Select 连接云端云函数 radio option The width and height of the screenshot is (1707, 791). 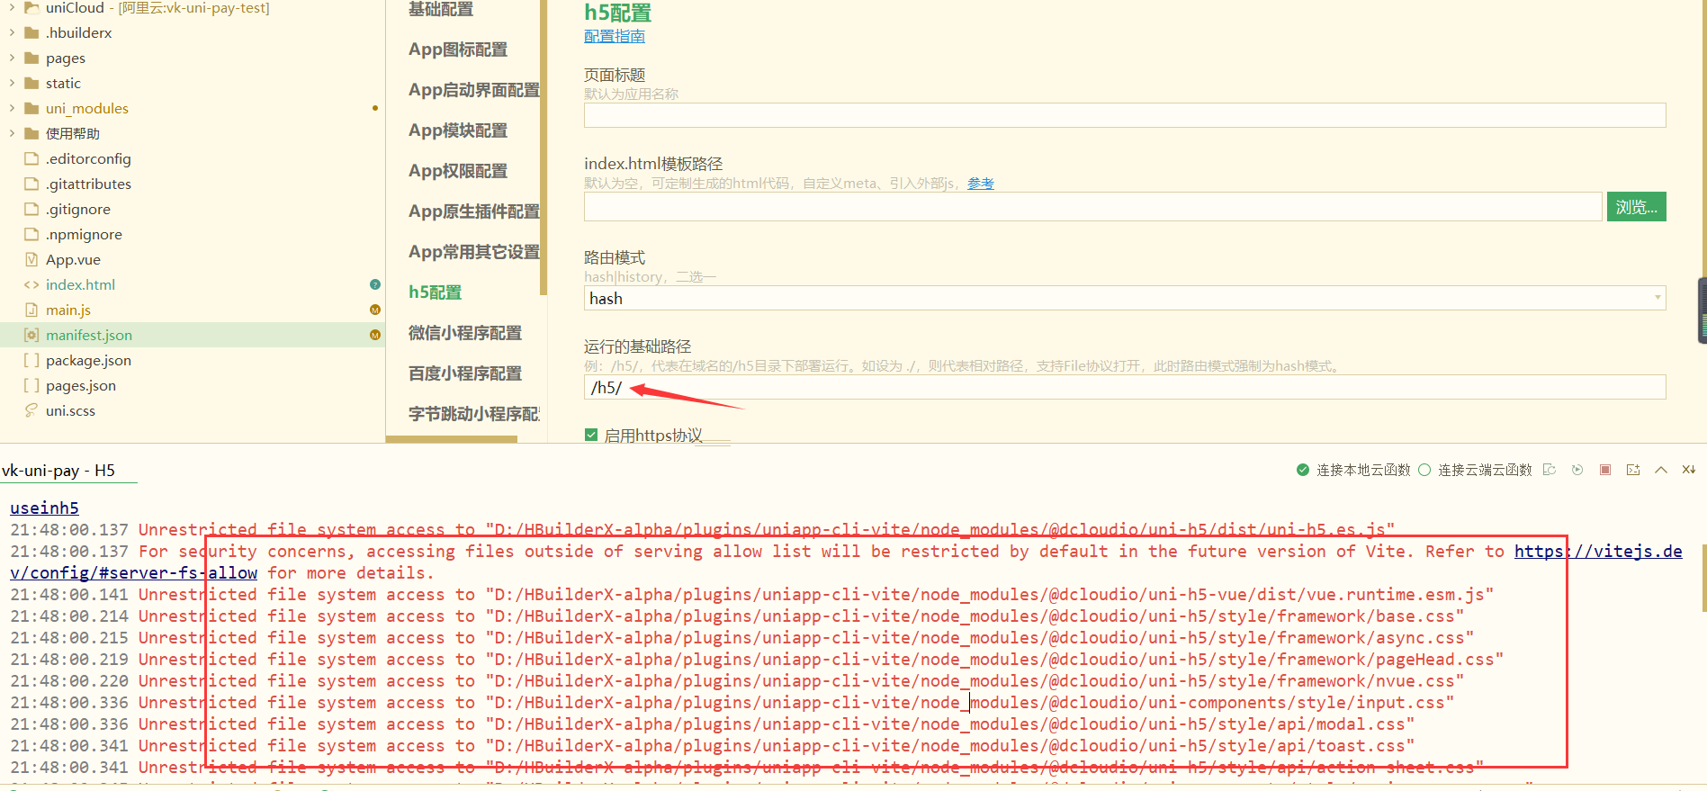coord(1424,470)
